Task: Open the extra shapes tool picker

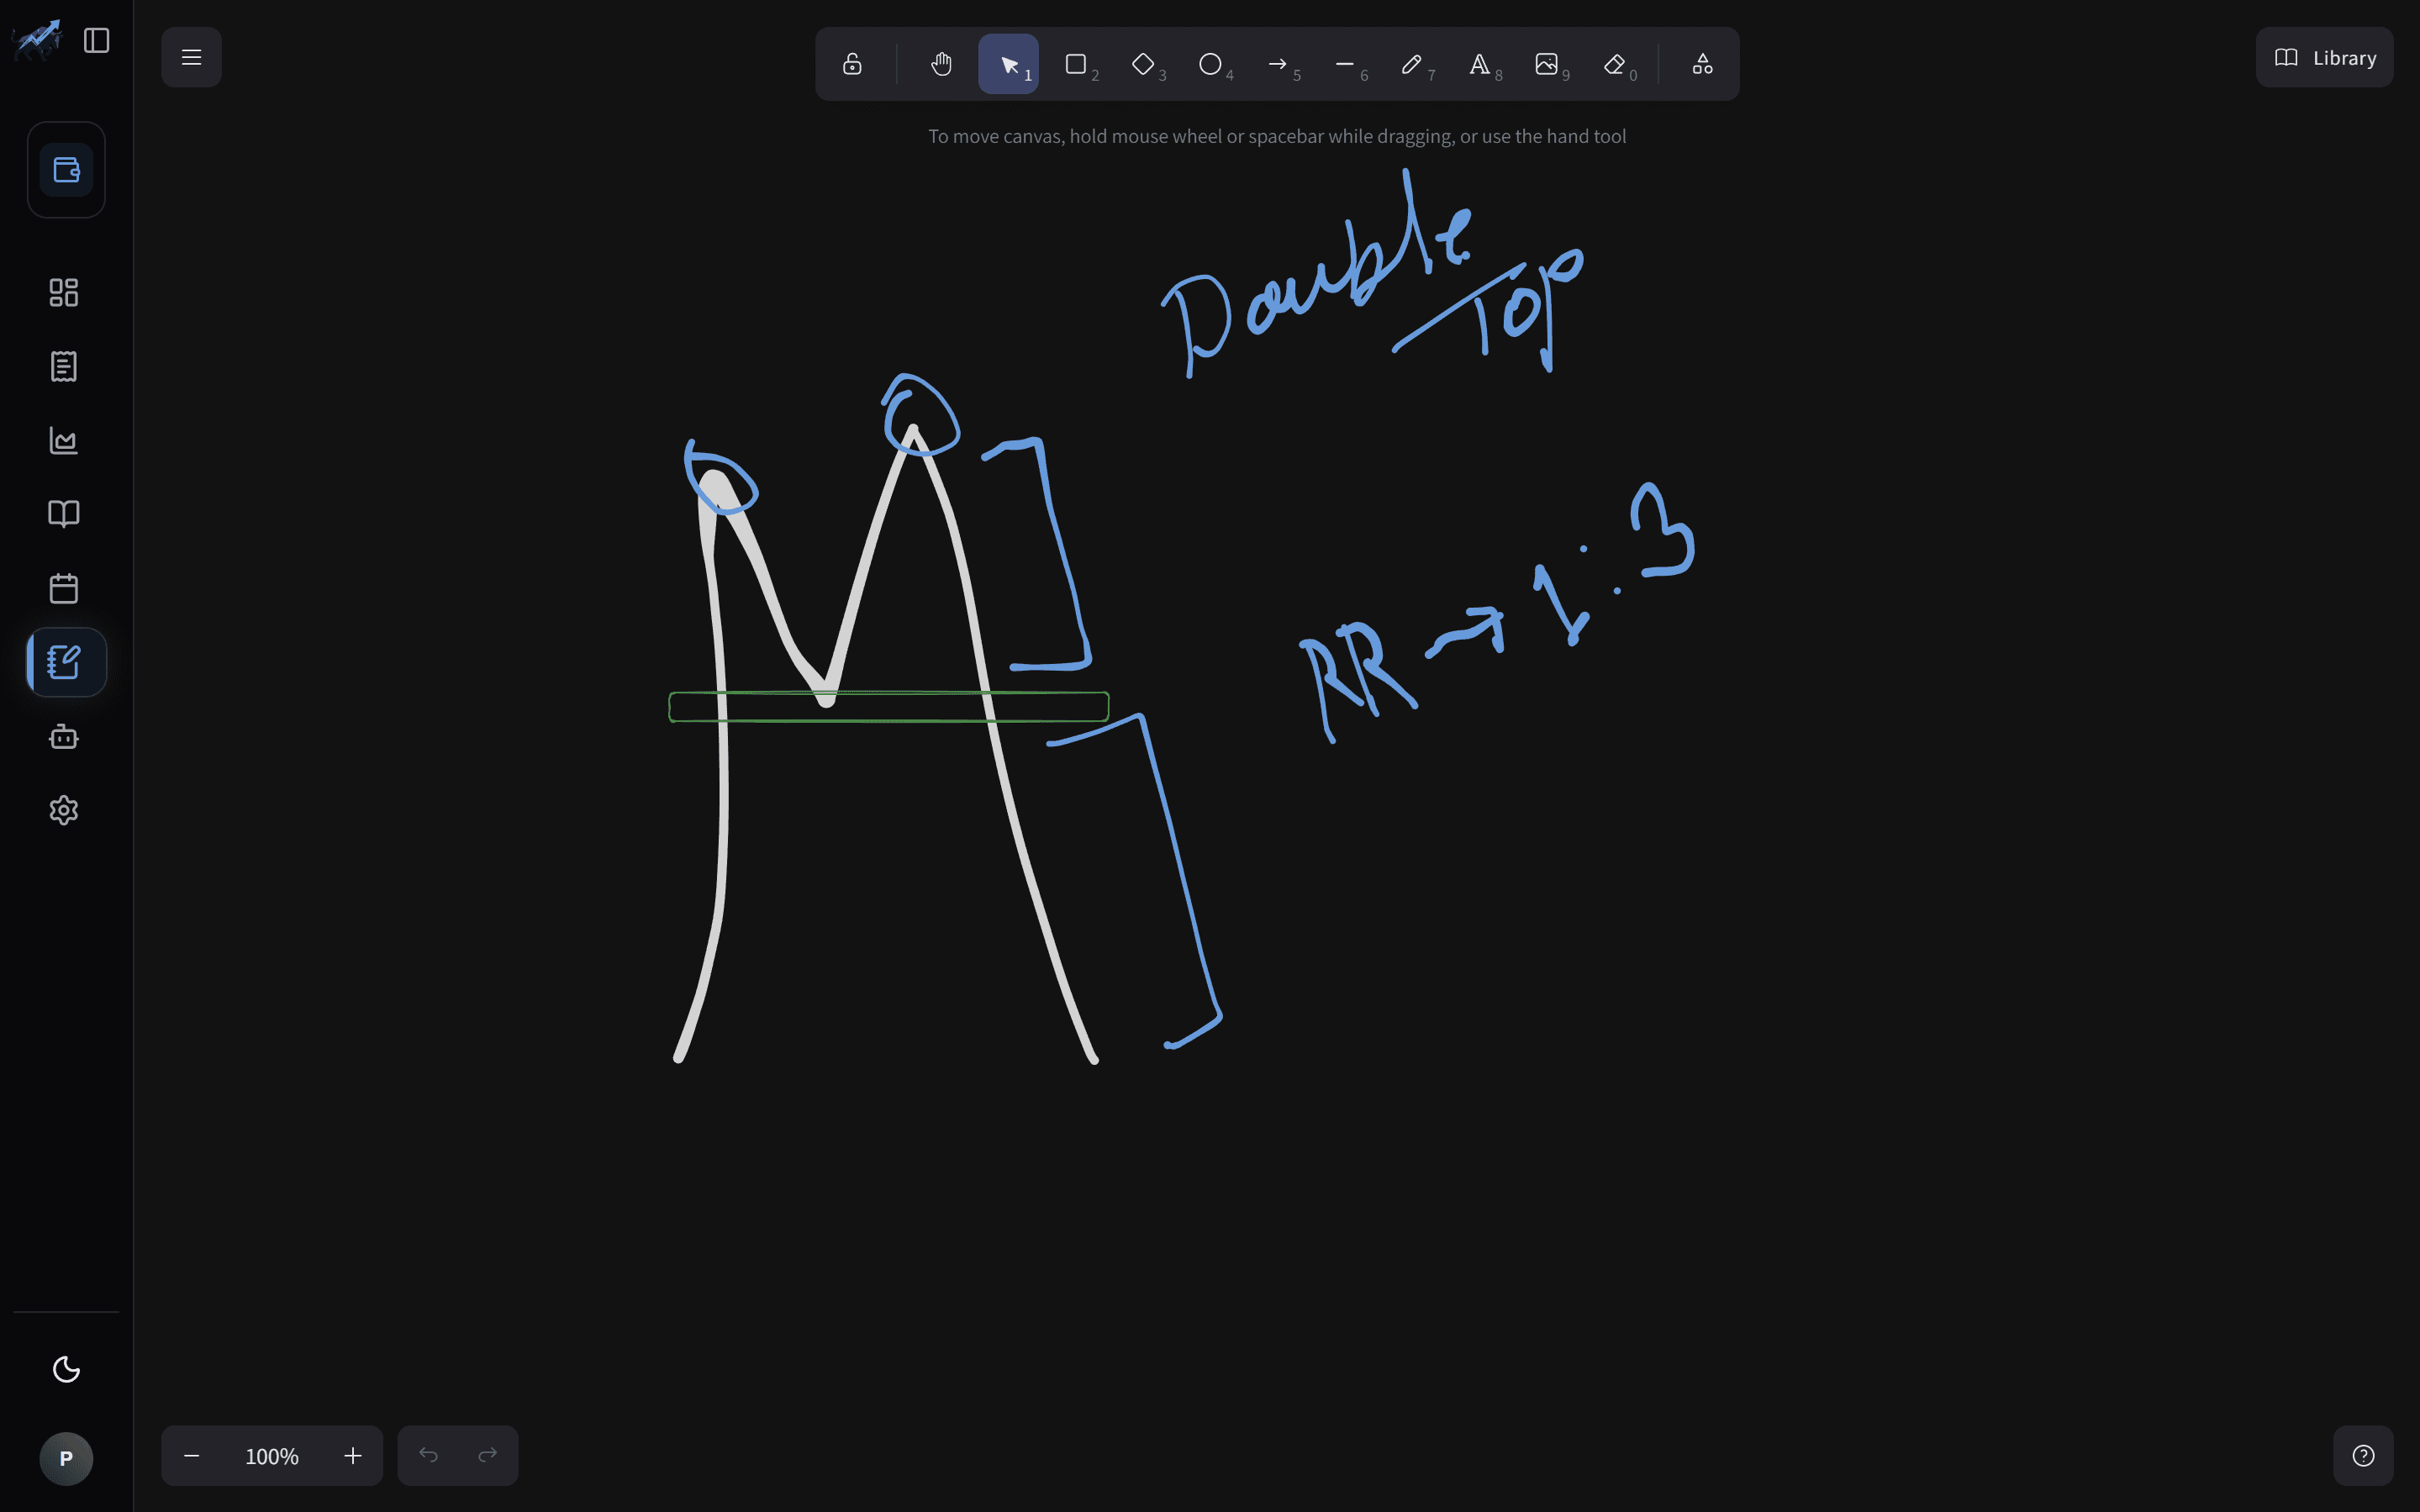Action: point(1702,63)
